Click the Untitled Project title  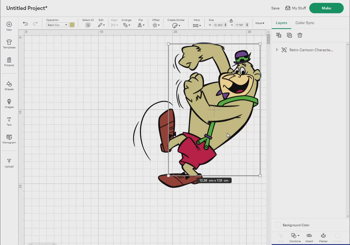[x=27, y=8]
